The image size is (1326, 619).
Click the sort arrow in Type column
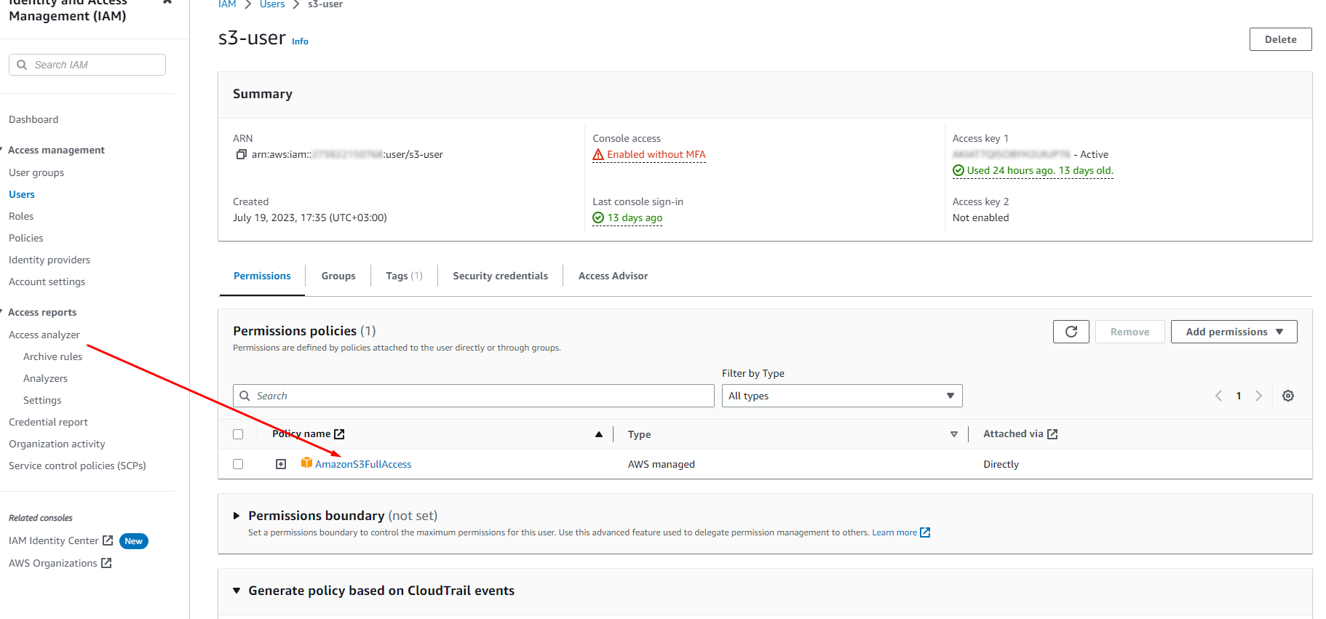(x=954, y=434)
